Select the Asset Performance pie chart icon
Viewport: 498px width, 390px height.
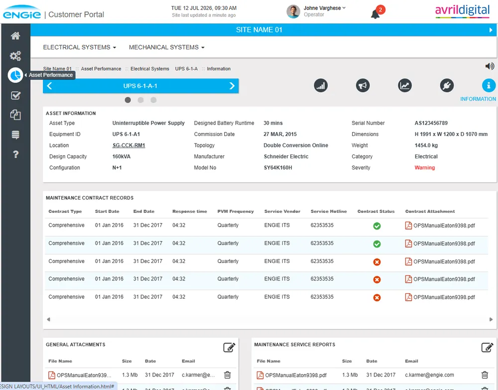coord(15,75)
